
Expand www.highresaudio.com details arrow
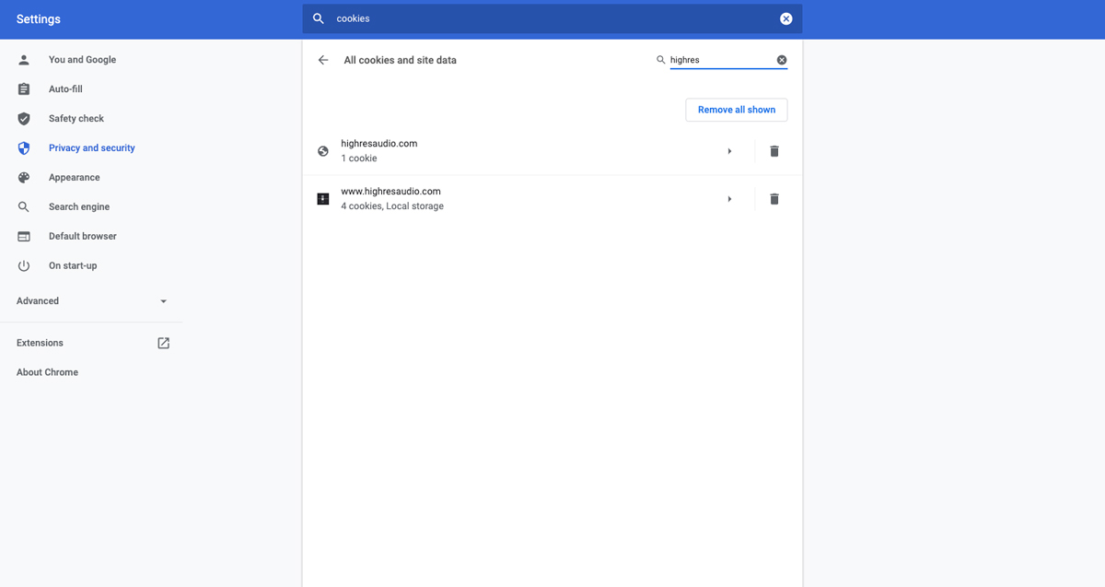point(729,199)
